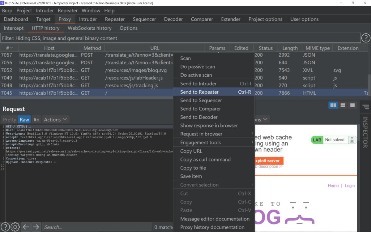Image resolution: width=371 pixels, height=232 pixels.
Task: Select history row 7049 labHeader.js
Action: point(87,78)
